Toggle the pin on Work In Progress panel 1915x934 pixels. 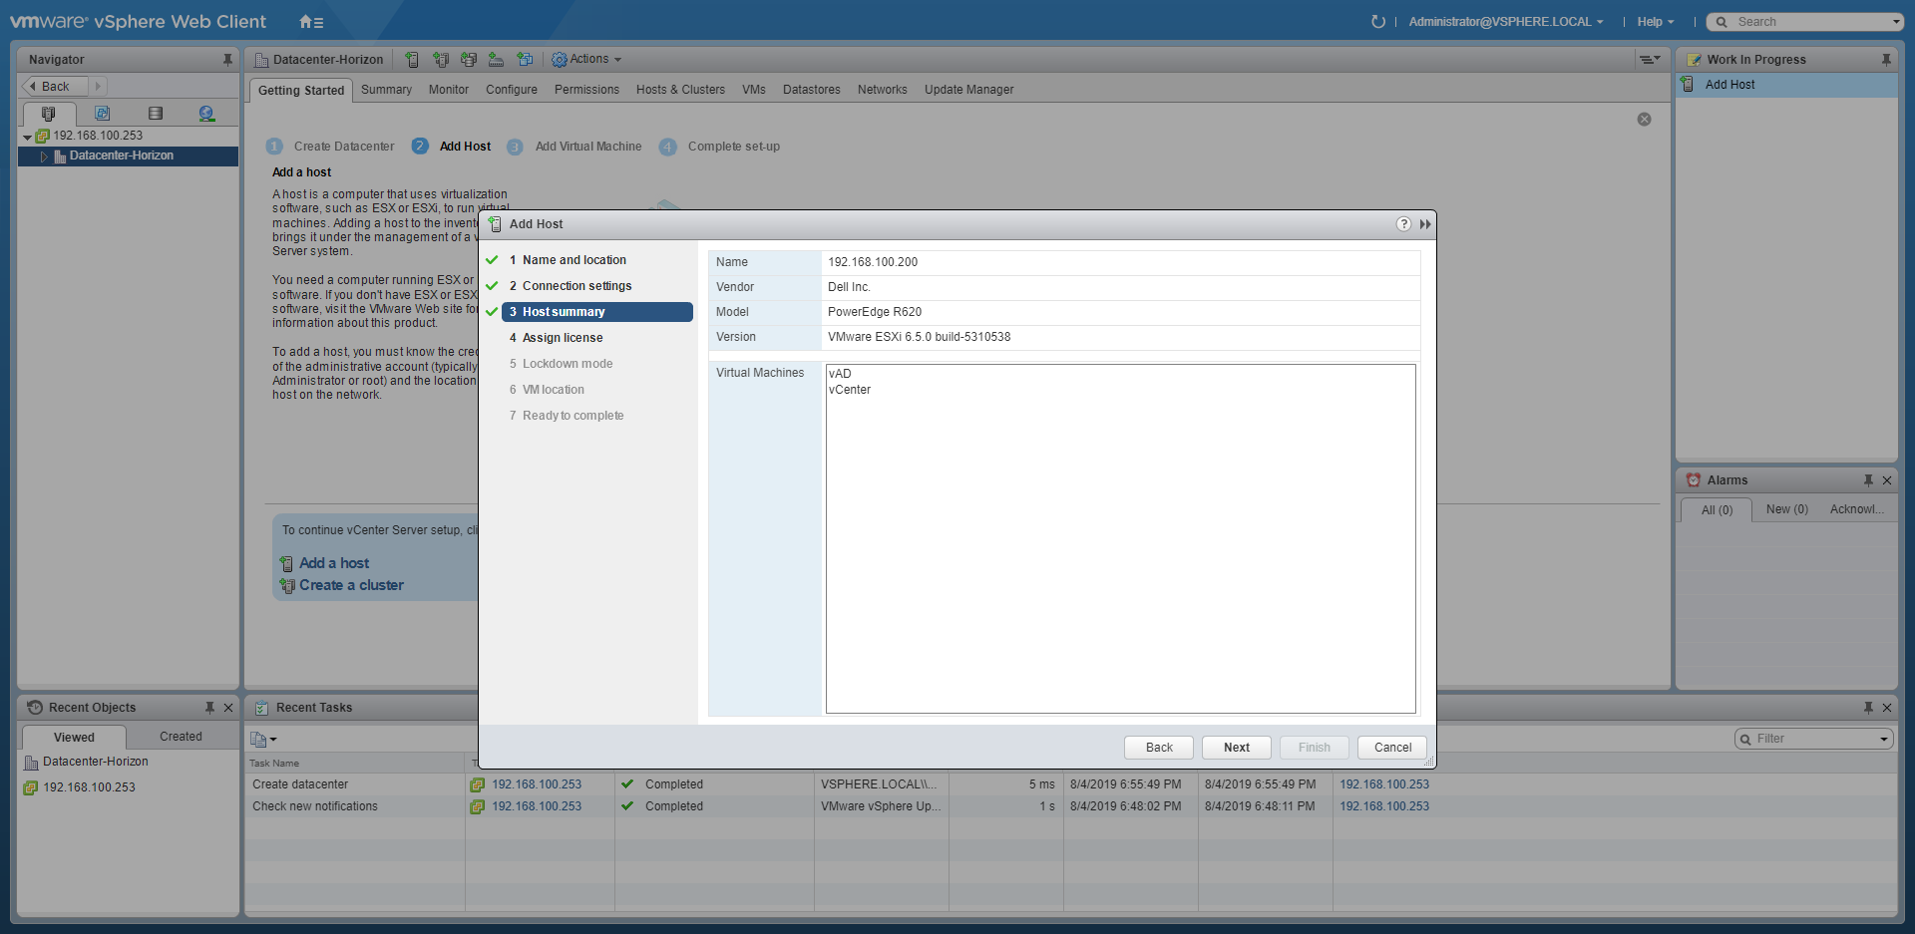pyautogui.click(x=1886, y=60)
